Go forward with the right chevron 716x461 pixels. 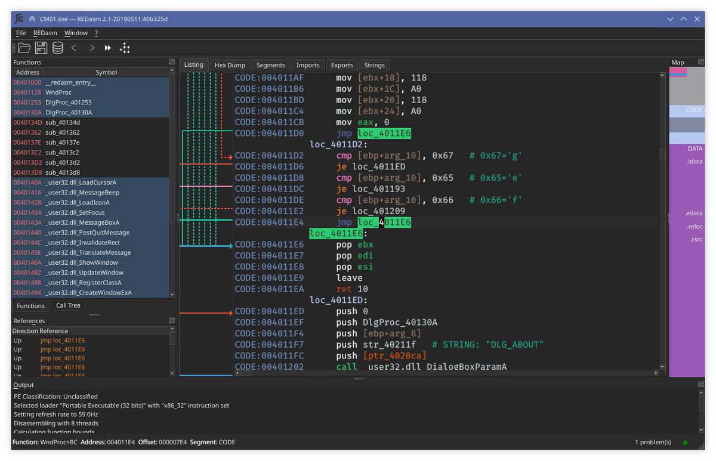point(91,48)
